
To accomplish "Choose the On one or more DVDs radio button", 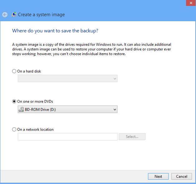I will coord(14,101).
